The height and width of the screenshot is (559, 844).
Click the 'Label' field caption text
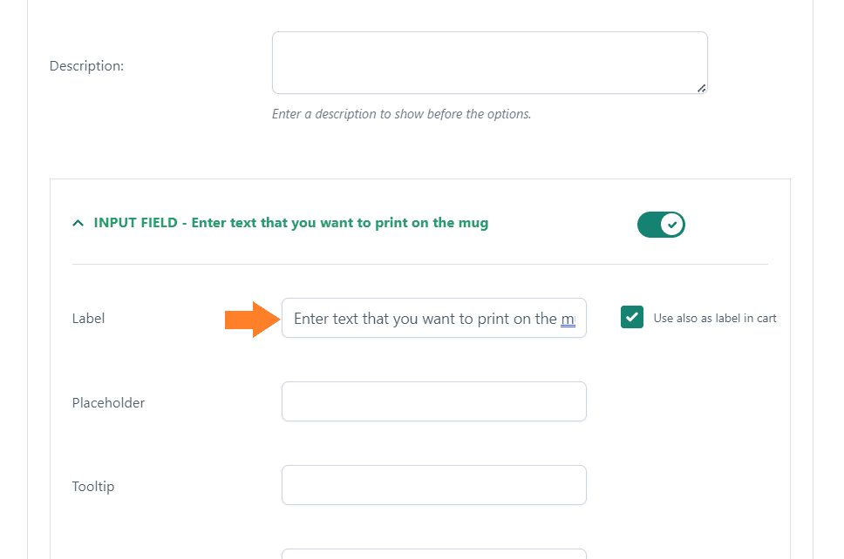click(88, 318)
